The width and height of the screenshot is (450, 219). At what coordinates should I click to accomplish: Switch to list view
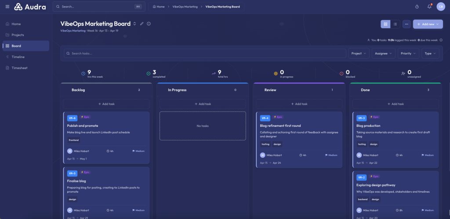395,24
